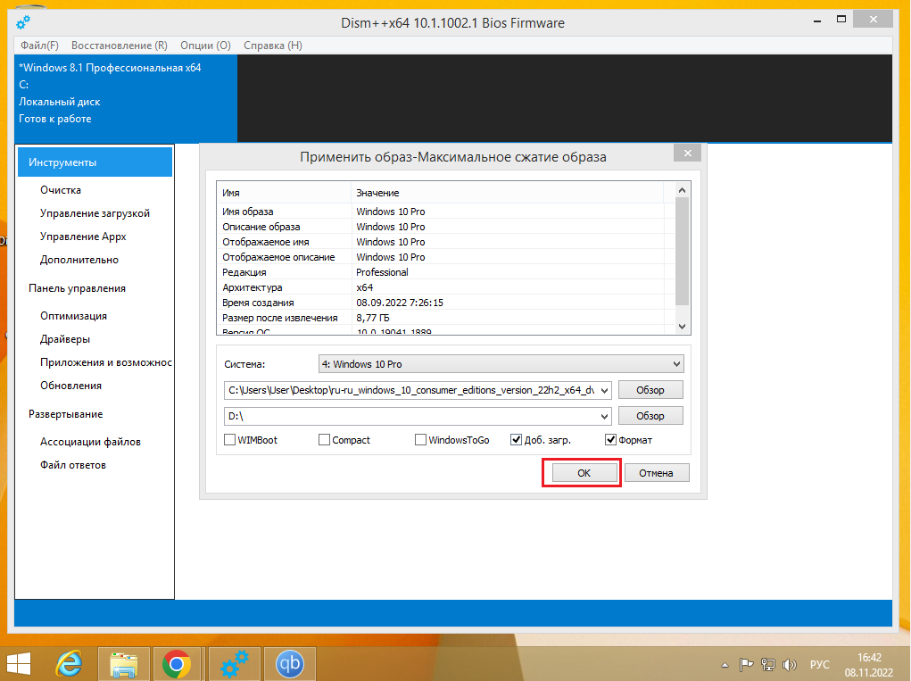Click the network tray icon
Image resolution: width=911 pixels, height=681 pixels.
pos(768,664)
